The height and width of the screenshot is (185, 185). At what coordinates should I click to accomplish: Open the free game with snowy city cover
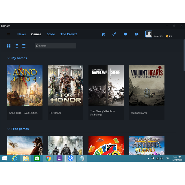66,145
